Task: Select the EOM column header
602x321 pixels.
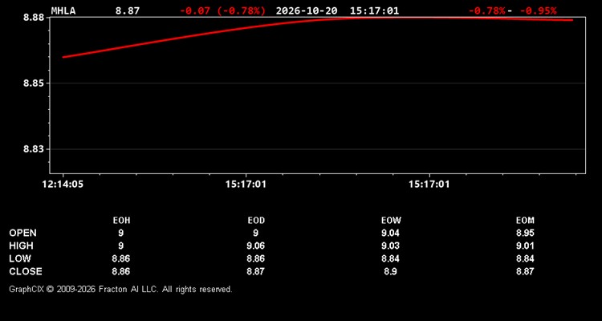Action: point(525,221)
